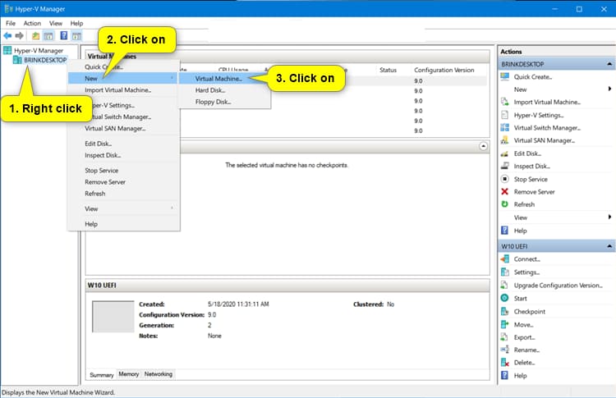
Task: Click the blue Help icon in the toolbar
Action: click(x=63, y=36)
